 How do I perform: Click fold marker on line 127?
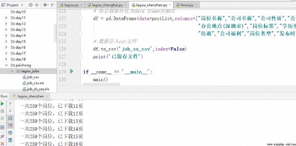[x=80, y=56]
